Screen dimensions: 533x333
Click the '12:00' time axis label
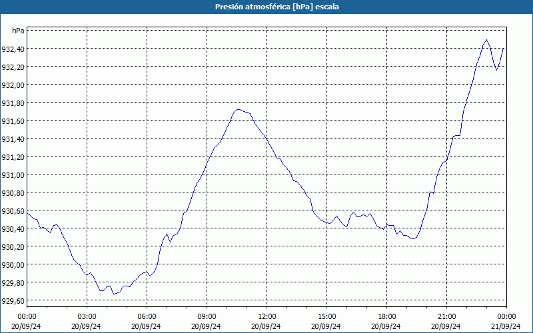[267, 317]
